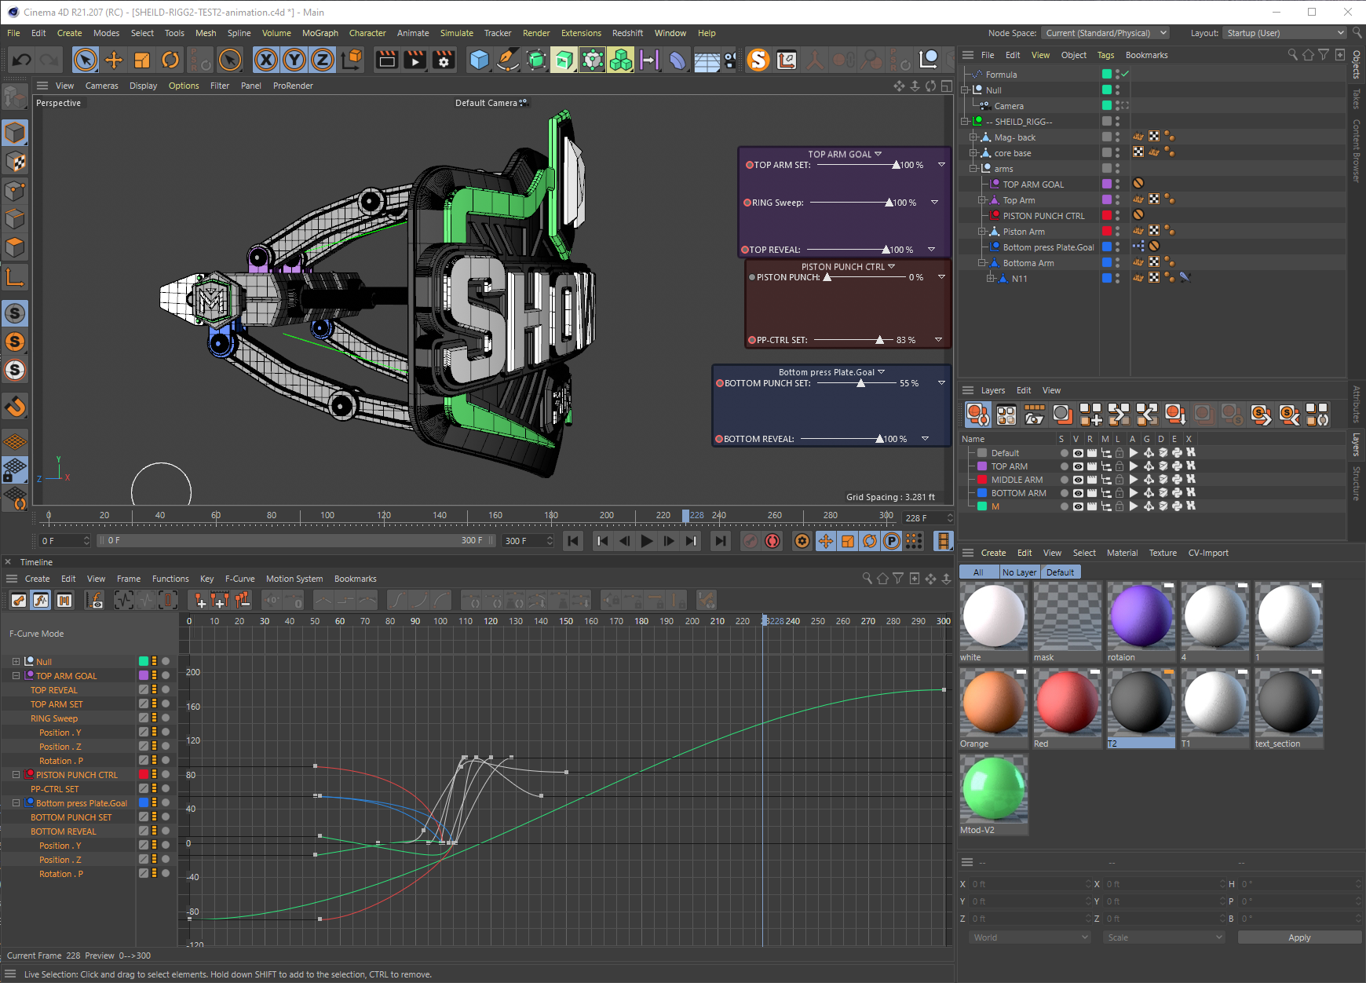Open Node Space dropdown
1366x983 pixels.
tap(1105, 33)
